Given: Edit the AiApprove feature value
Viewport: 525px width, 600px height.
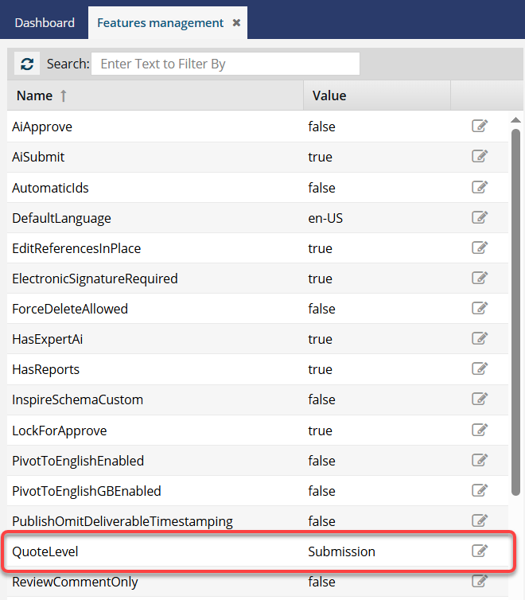Looking at the screenshot, I should point(480,127).
